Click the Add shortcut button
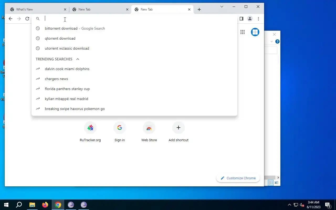Screen dimensions: 336x210 click(x=178, y=132)
